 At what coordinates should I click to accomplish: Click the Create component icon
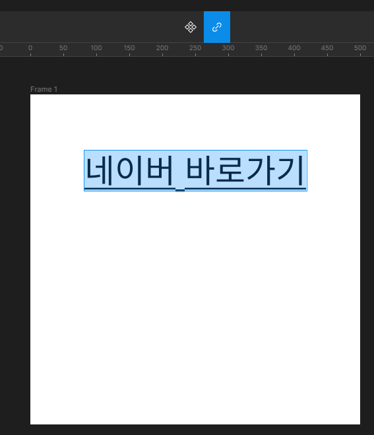tap(191, 27)
